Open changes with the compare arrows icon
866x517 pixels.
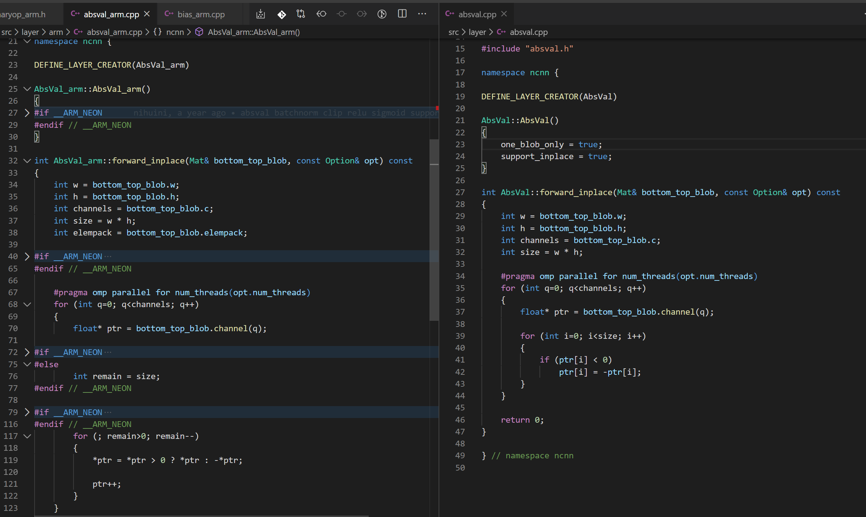pyautogui.click(x=301, y=14)
